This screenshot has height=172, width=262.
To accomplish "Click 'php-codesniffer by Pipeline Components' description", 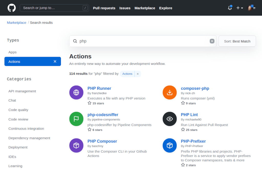I will pos(119,125).
